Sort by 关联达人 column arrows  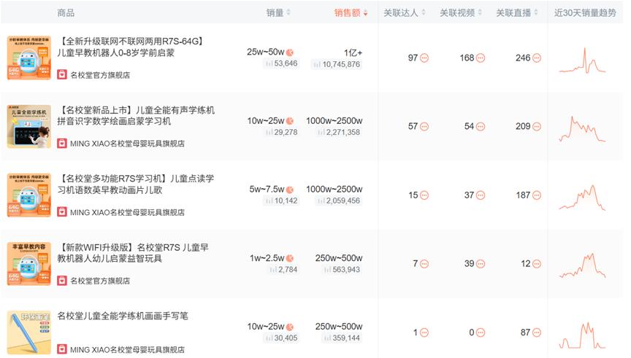click(424, 13)
